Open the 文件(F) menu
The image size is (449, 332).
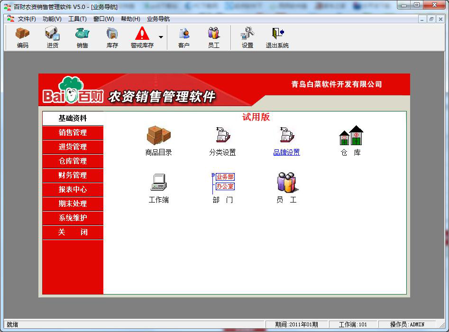[x=27, y=19]
